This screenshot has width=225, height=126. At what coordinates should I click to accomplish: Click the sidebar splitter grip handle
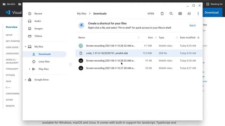(70, 64)
